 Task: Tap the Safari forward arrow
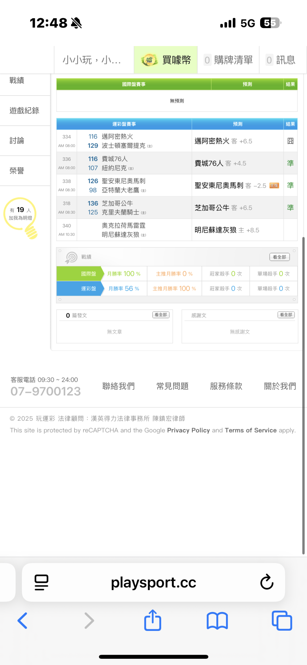tap(89, 620)
